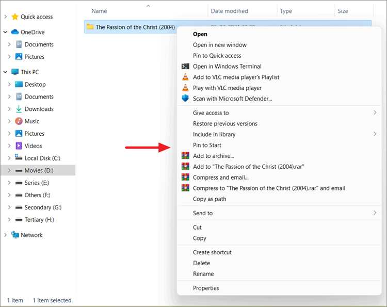Click WinRAR icon beside Compress and email
Screen dimensions: 387x307
(185, 177)
